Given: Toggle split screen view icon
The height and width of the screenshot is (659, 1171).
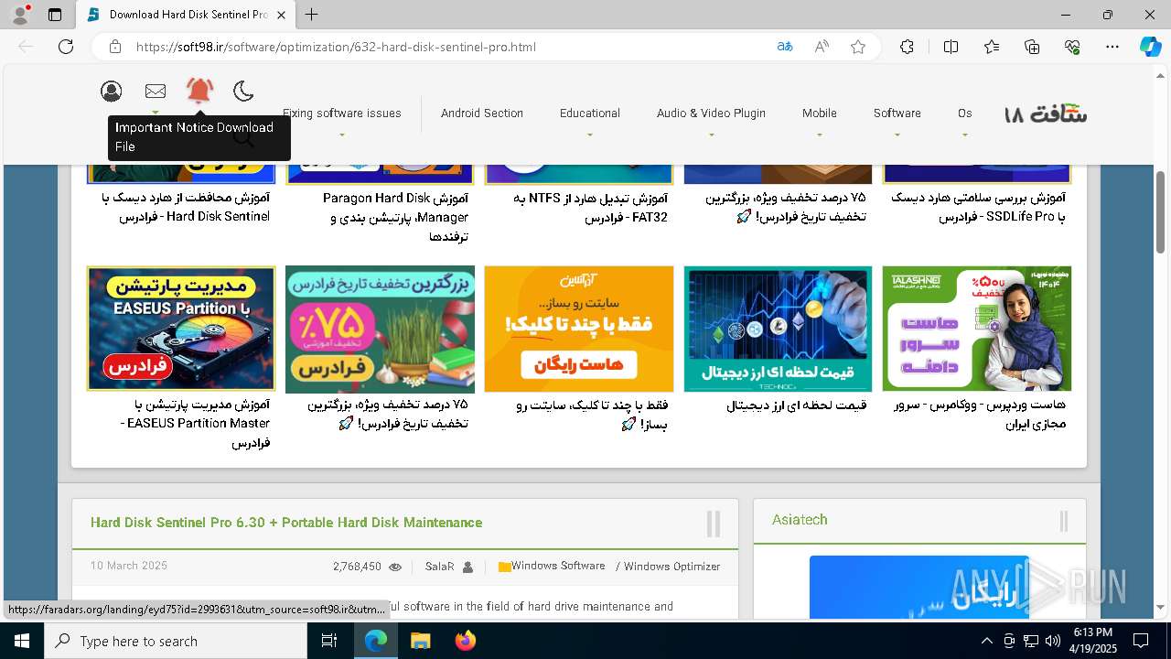Looking at the screenshot, I should click(951, 47).
